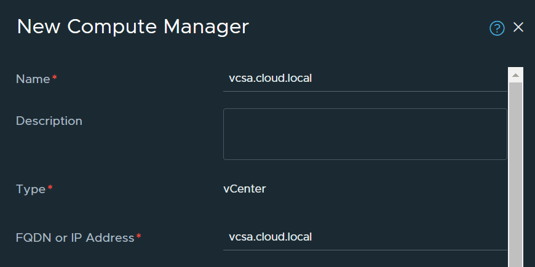Click the red asterisk beside Name
Viewport: 535px width, 267px height.
[55, 78]
